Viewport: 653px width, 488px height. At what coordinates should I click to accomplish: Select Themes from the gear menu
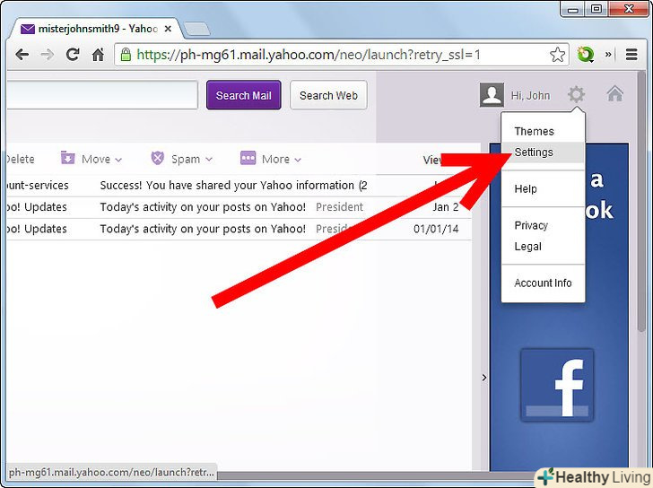(x=535, y=131)
